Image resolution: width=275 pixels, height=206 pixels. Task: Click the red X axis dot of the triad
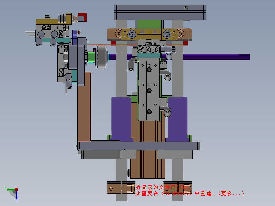click(x=17, y=189)
